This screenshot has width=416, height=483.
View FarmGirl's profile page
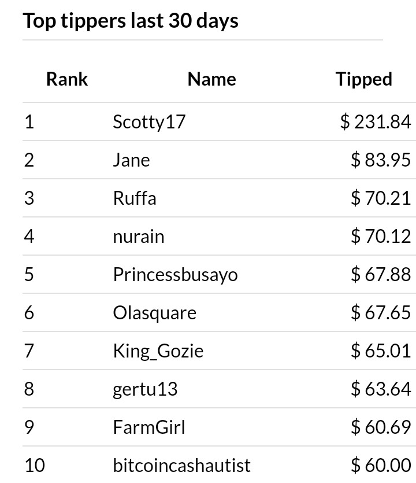tap(149, 427)
